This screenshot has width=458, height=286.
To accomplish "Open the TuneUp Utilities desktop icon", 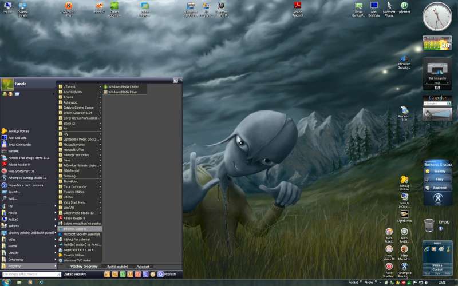I will coord(404,180).
